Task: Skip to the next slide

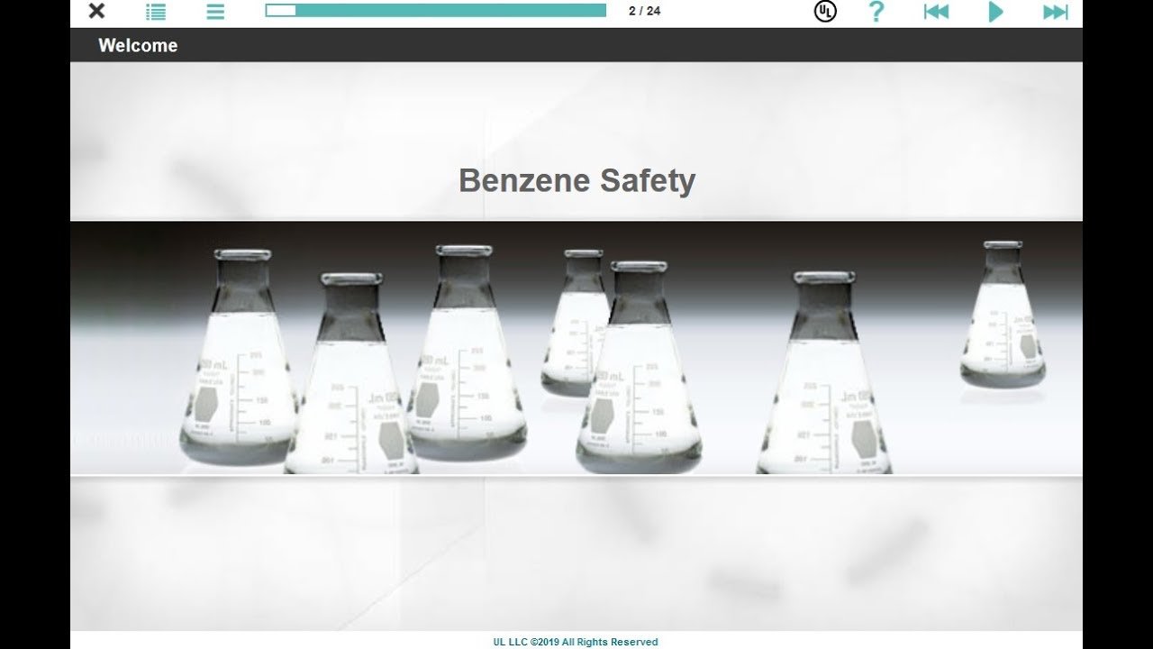Action: (x=1055, y=12)
